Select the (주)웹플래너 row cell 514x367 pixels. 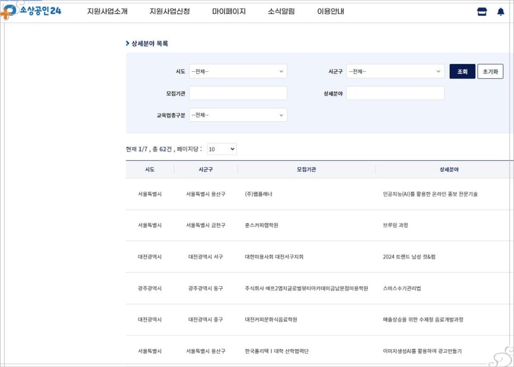tap(259, 194)
